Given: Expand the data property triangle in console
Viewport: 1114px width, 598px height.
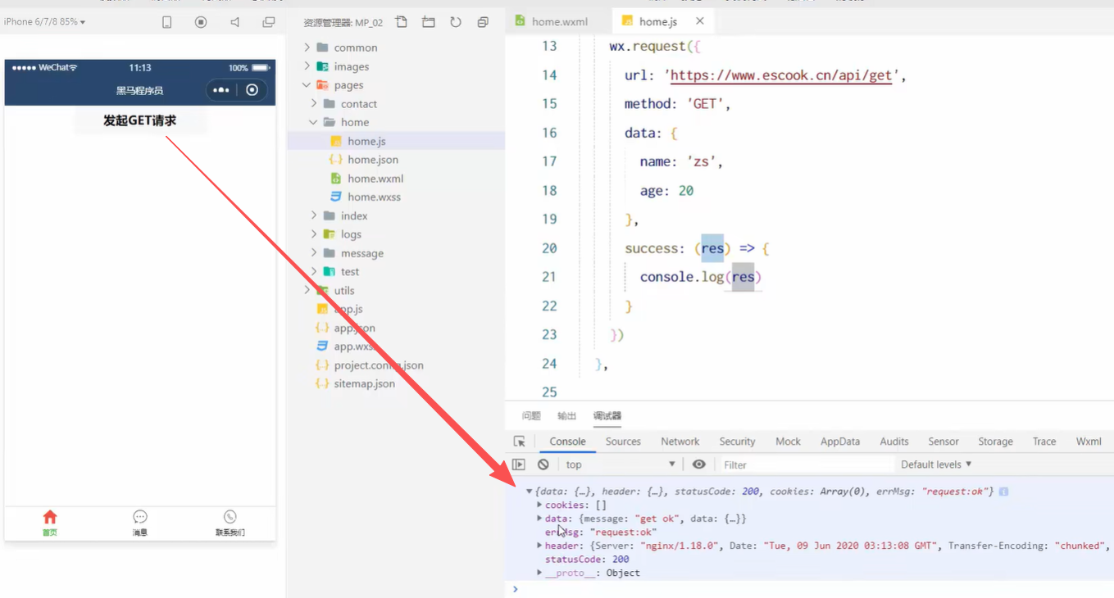Looking at the screenshot, I should pyautogui.click(x=539, y=519).
